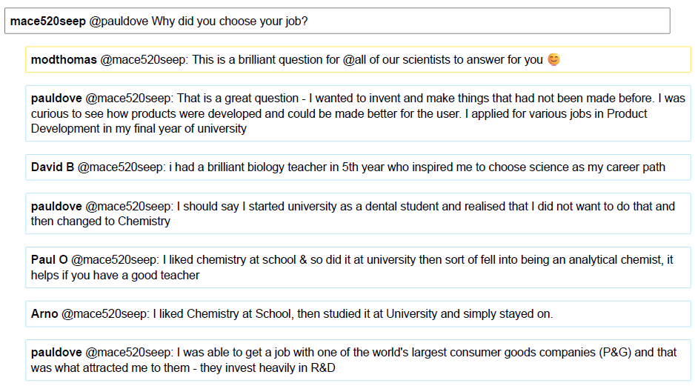Click the @pauldove mention in the top question

click(x=119, y=21)
